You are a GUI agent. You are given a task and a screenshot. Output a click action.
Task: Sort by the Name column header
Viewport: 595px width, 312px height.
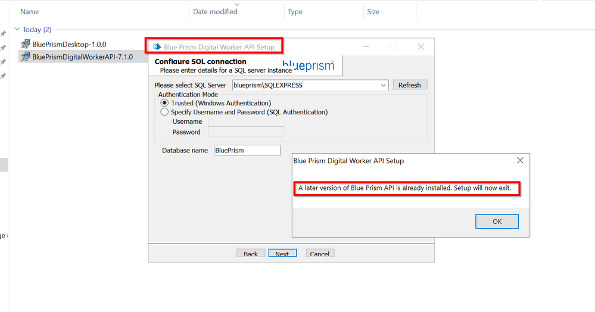pos(30,12)
